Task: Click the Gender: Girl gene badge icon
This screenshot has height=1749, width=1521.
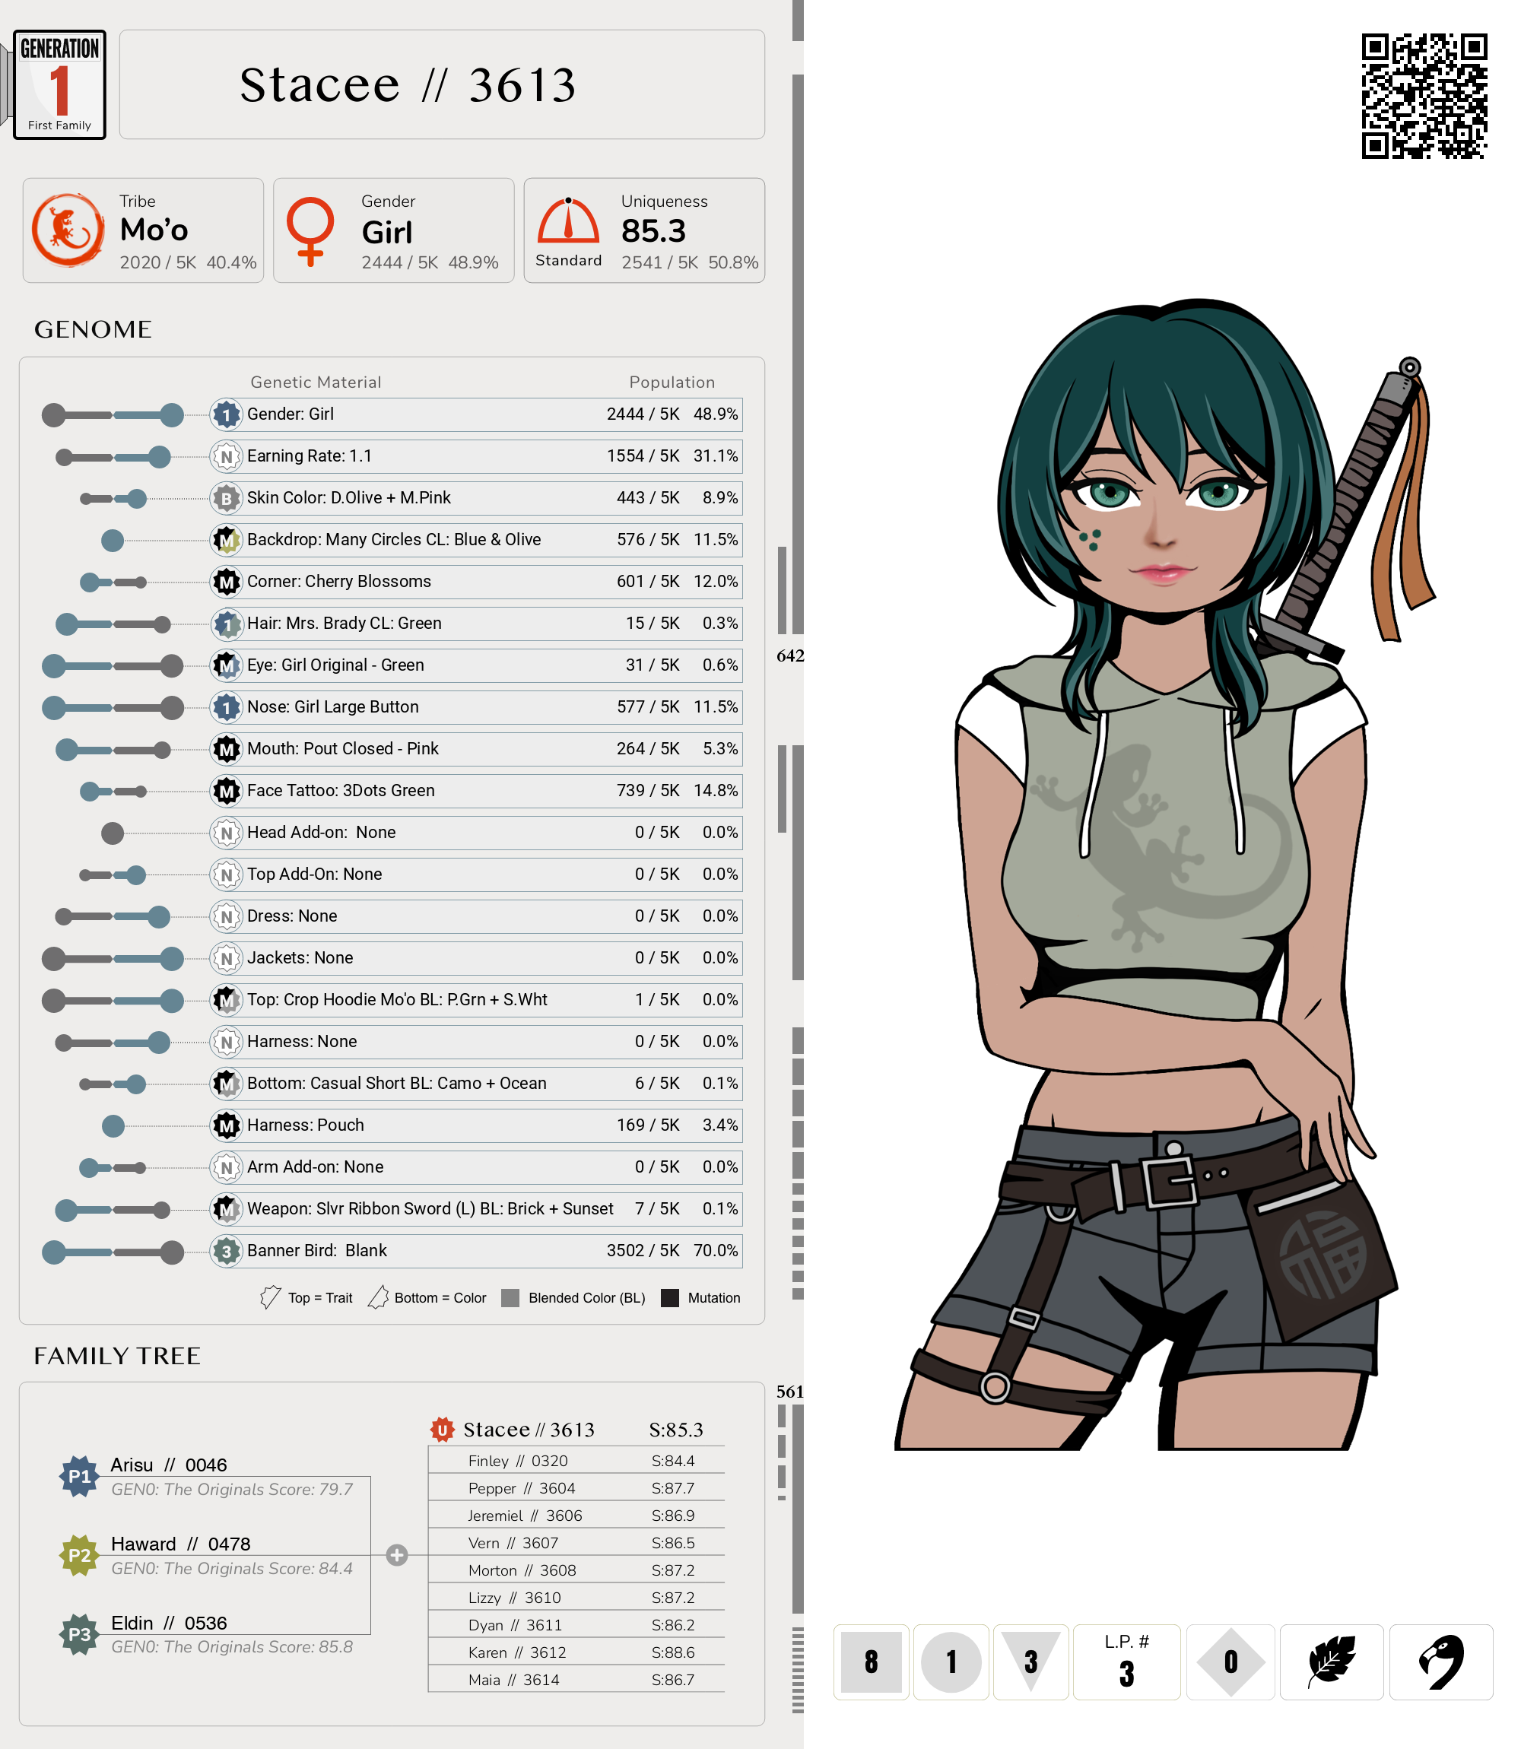Action: pyautogui.click(x=227, y=415)
